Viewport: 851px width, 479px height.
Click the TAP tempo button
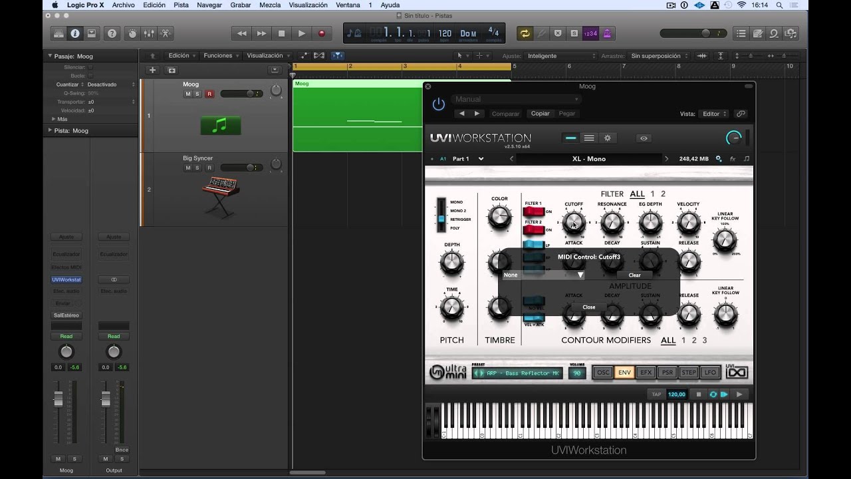pos(657,395)
